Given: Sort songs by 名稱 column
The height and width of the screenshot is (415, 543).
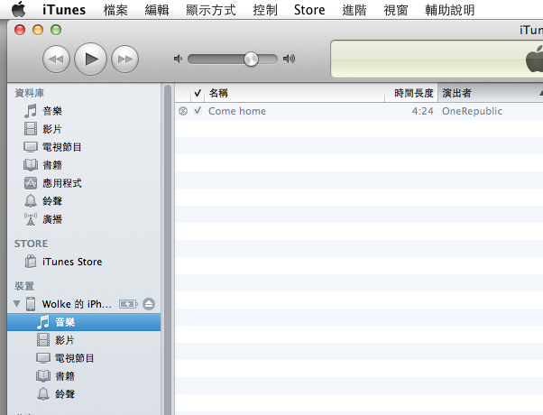Looking at the screenshot, I should pyautogui.click(x=294, y=93).
